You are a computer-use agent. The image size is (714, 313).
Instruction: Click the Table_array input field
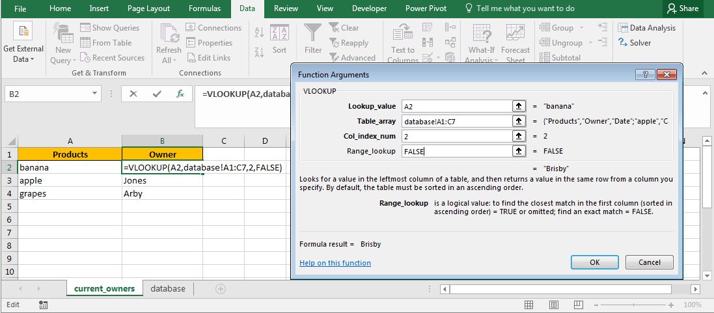point(457,121)
